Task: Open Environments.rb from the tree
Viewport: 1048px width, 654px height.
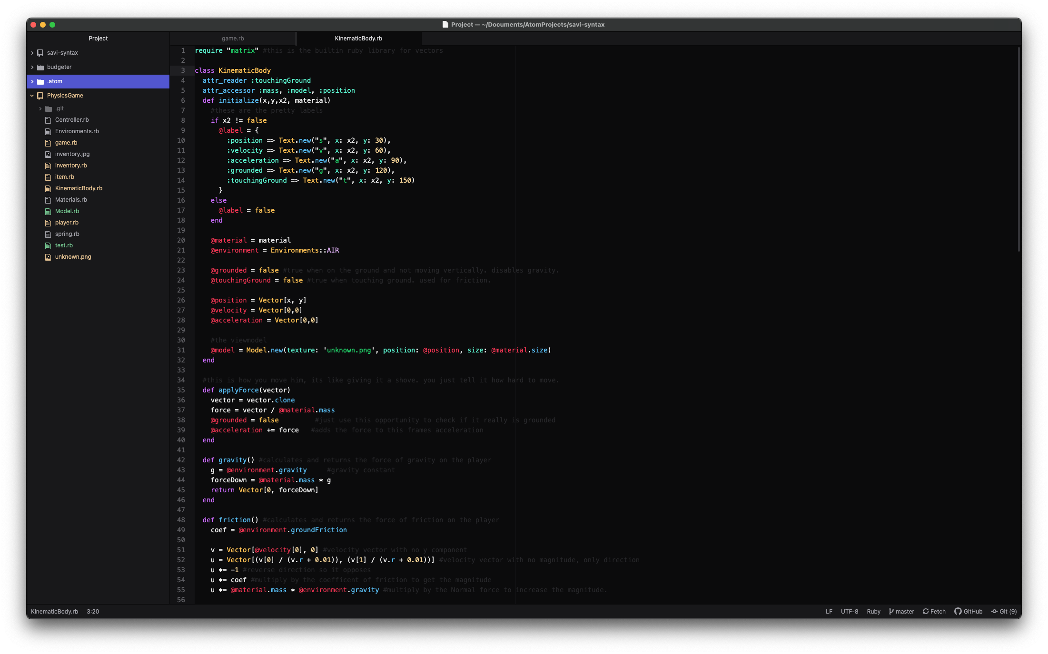Action: click(x=77, y=131)
